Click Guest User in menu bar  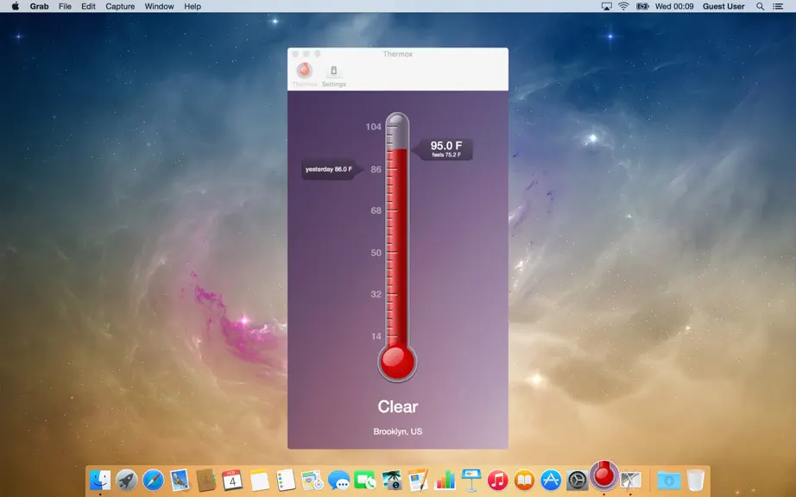click(723, 7)
